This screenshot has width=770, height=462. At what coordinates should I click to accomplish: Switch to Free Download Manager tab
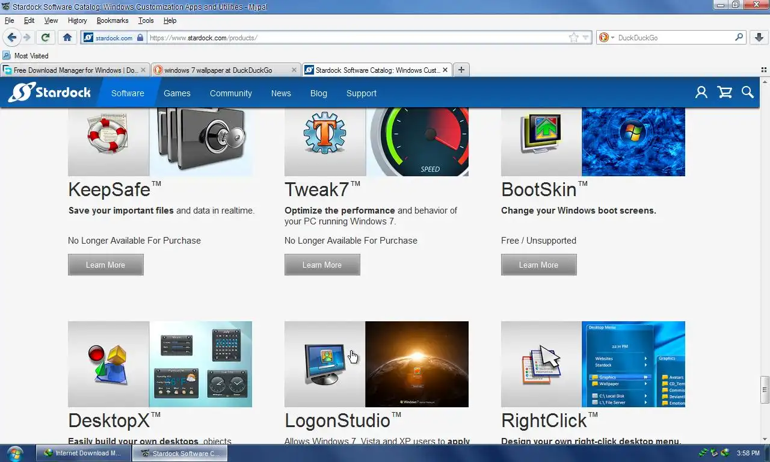coord(75,70)
